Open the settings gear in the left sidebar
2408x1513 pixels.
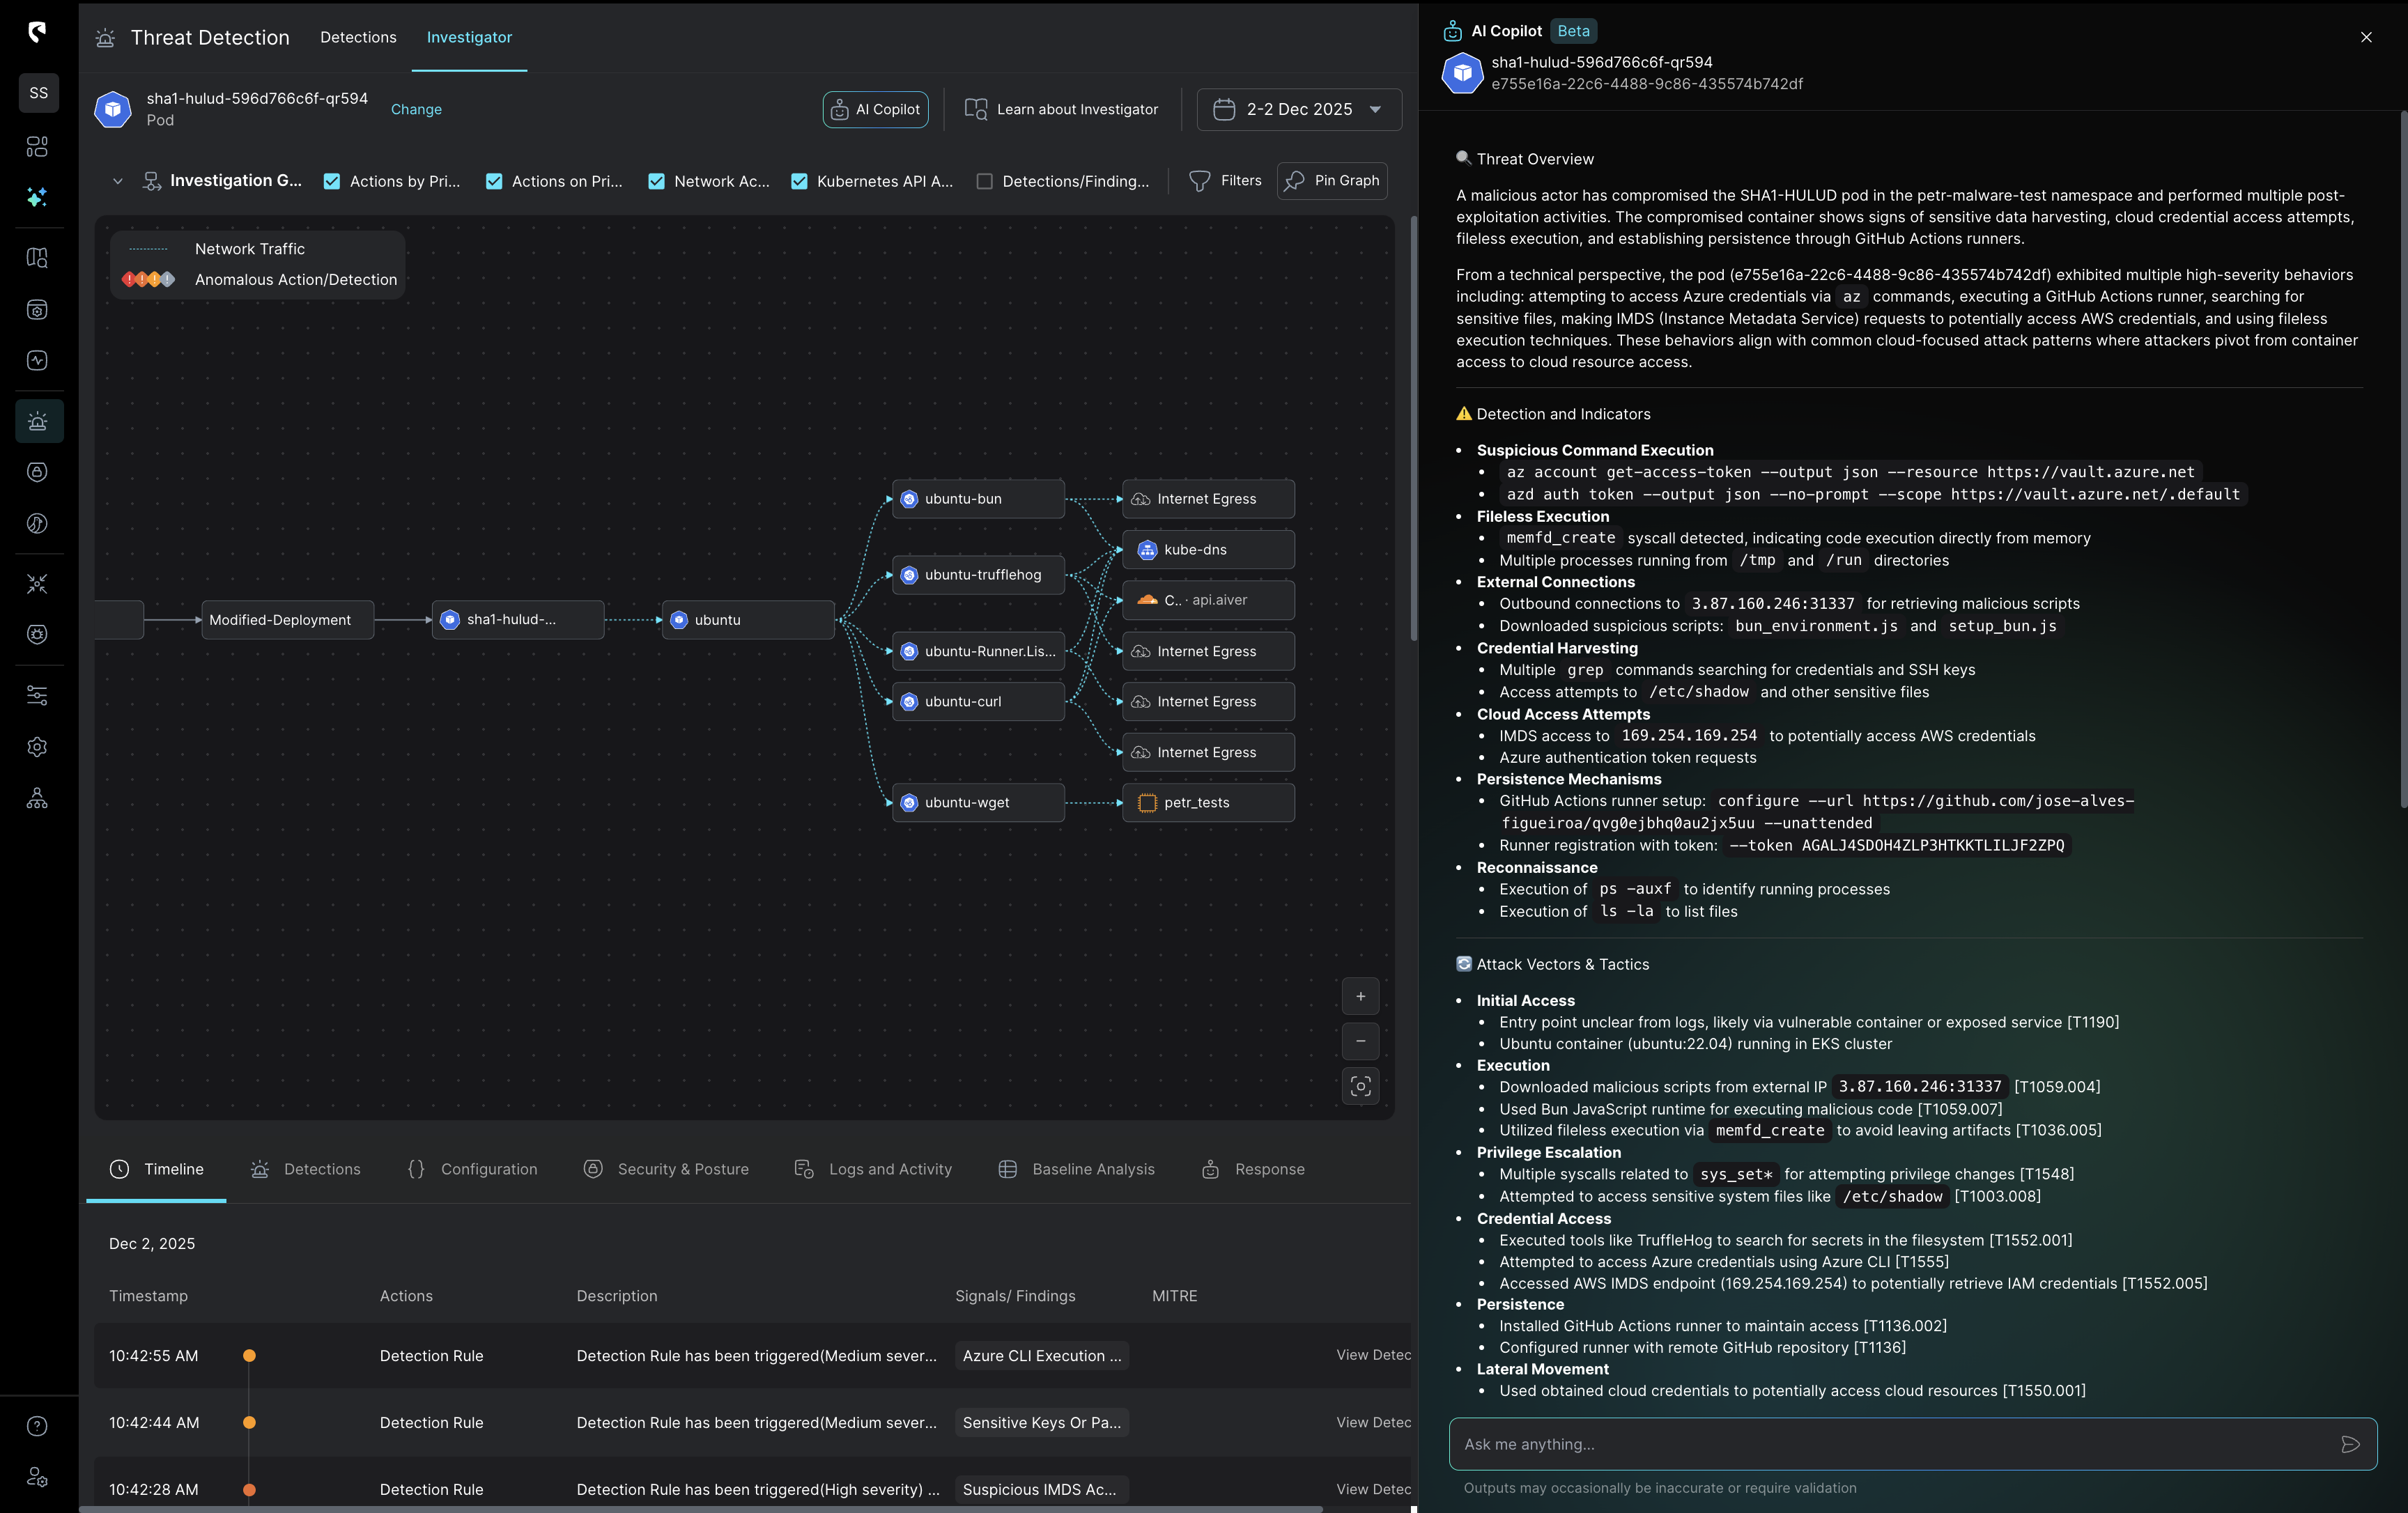point(37,747)
